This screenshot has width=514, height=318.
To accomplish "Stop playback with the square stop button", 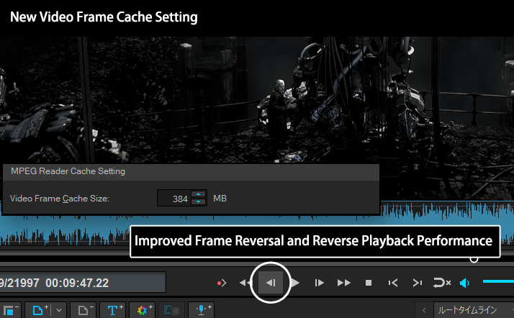I will coord(369,283).
